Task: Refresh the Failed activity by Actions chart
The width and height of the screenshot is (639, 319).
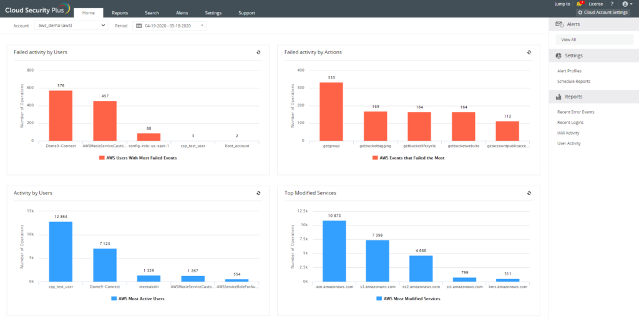Action: coord(529,52)
